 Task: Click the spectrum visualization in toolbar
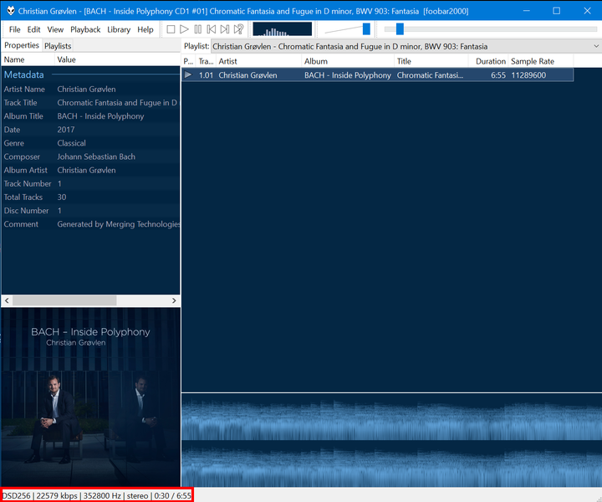tap(283, 29)
